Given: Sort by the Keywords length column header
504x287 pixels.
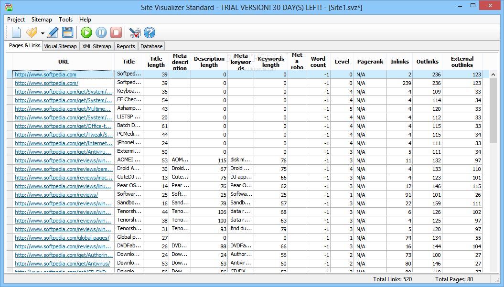Looking at the screenshot, I should [x=271, y=62].
